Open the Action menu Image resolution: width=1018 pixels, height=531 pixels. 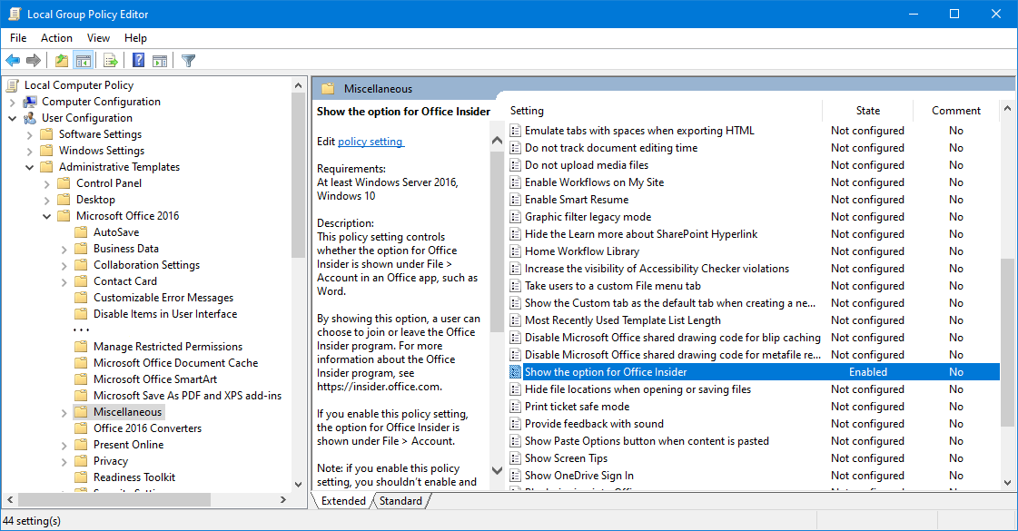coord(56,38)
